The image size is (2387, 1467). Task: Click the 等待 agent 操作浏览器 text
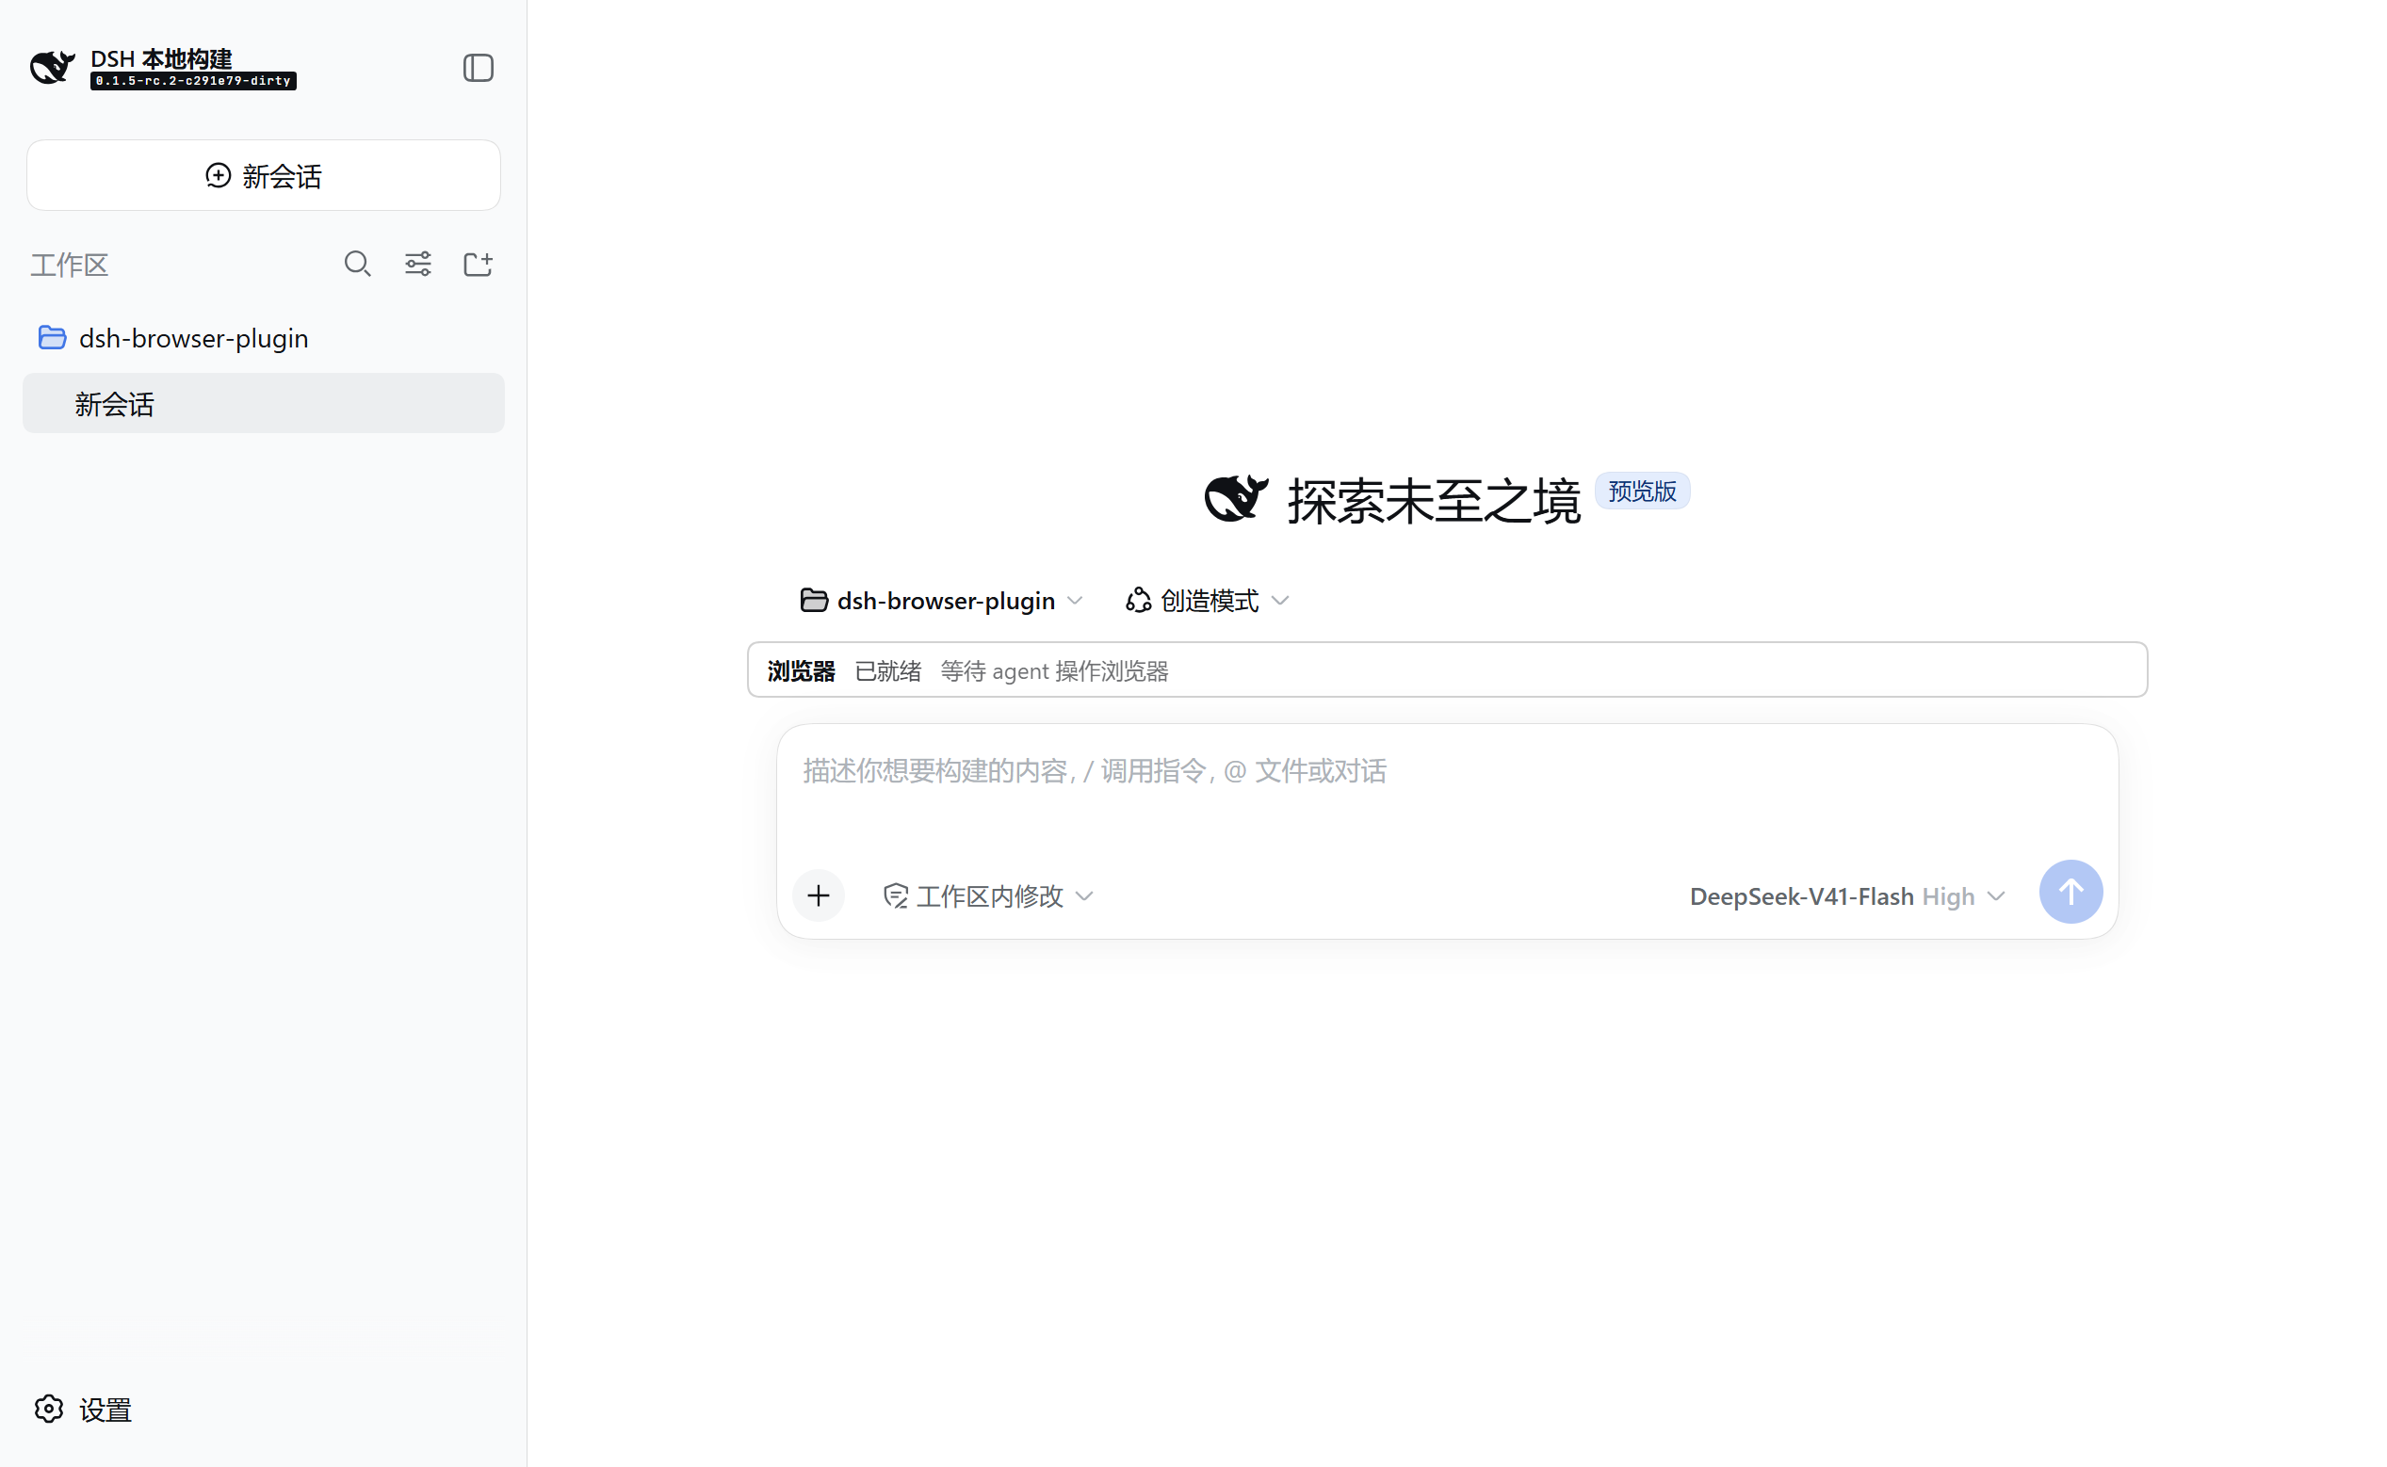coord(1054,670)
